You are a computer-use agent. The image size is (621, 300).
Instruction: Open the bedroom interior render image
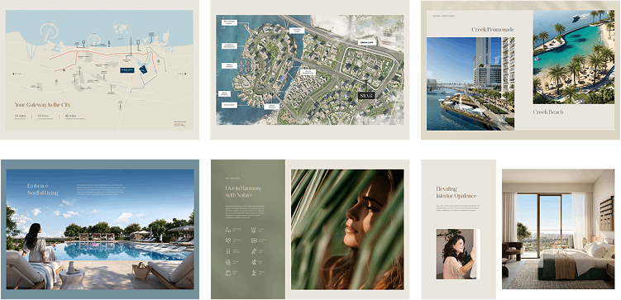tap(558, 229)
